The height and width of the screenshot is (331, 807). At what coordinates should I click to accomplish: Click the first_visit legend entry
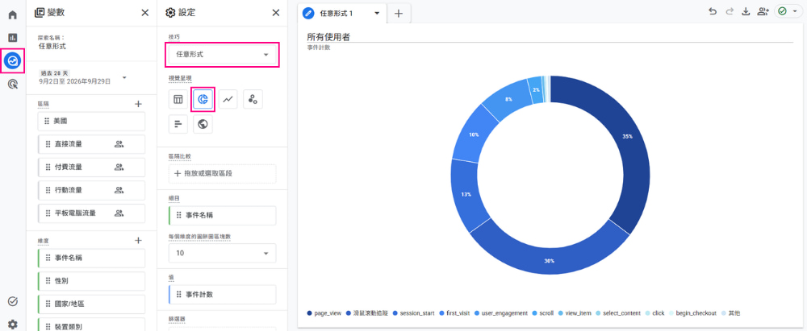click(455, 313)
